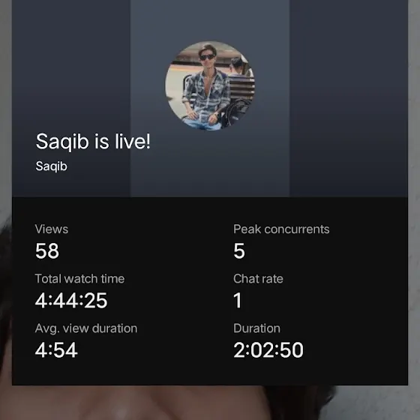The image size is (420, 420).
Task: Select the 58 views count
Action: pos(47,251)
